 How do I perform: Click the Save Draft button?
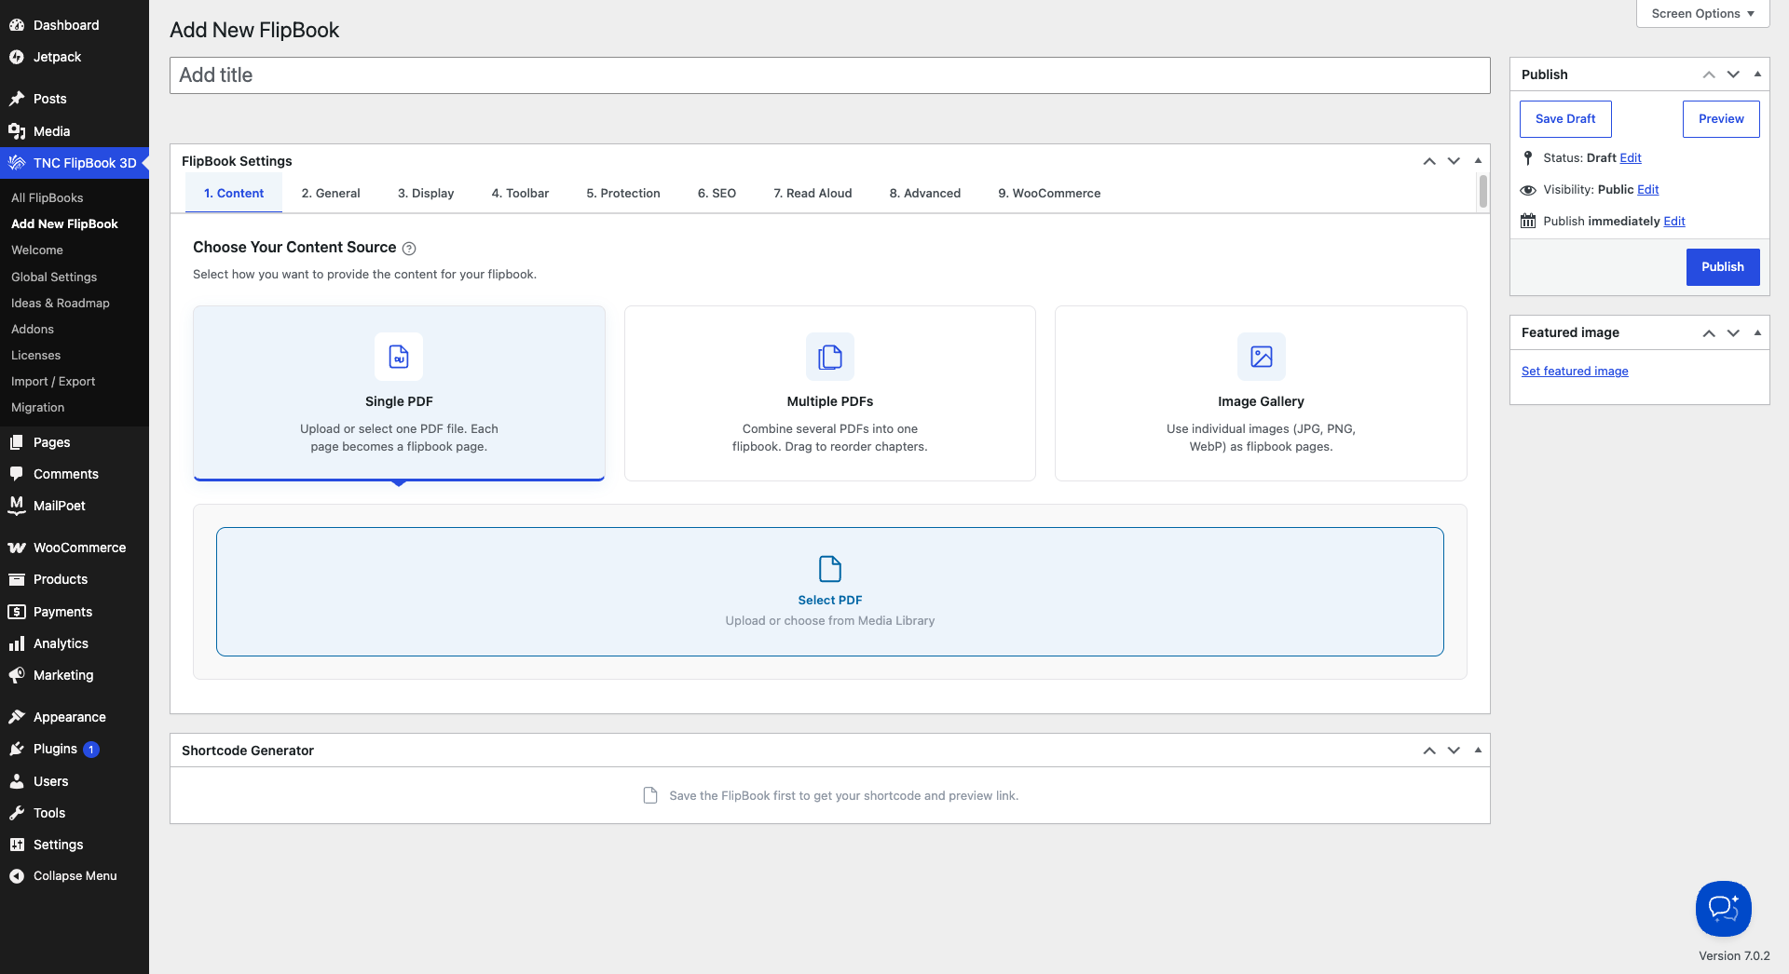[1565, 119]
